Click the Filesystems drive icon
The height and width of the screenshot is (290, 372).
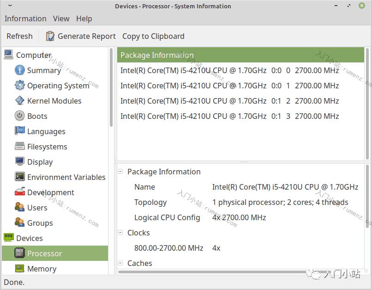[x=20, y=146]
